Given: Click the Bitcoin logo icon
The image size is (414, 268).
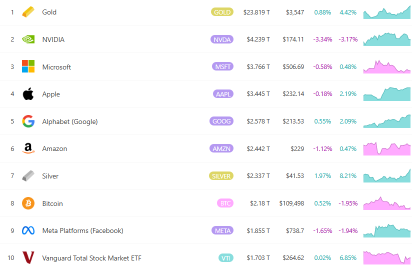Looking at the screenshot, I should point(28,203).
